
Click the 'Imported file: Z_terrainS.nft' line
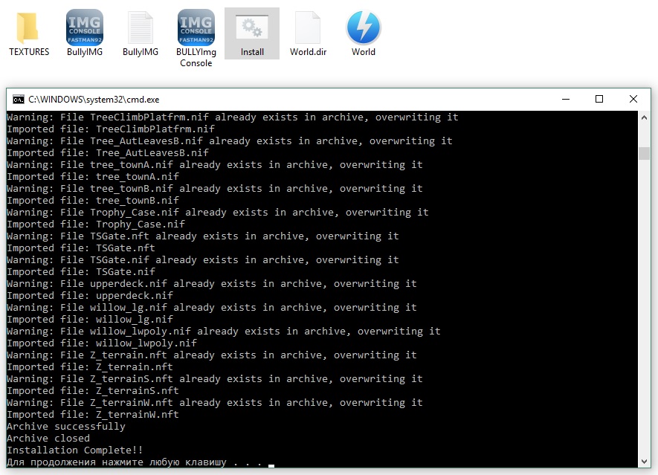tap(93, 391)
